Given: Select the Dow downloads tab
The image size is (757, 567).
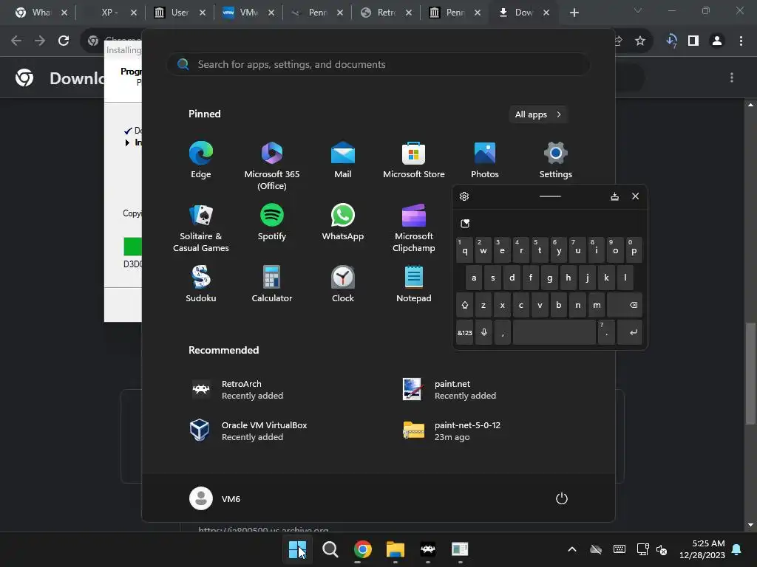Looking at the screenshot, I should point(523,13).
